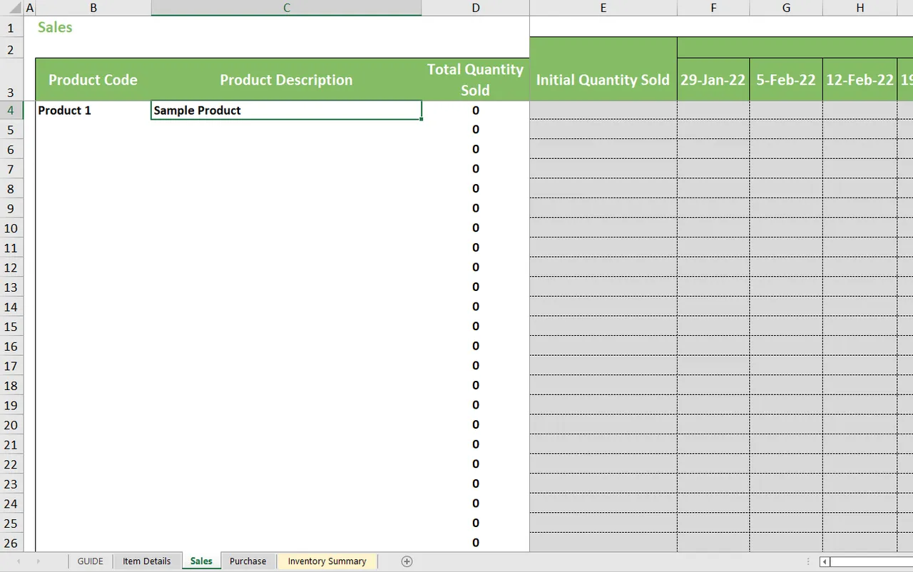Select column E header
Viewport: 913px width, 572px height.
(x=603, y=8)
